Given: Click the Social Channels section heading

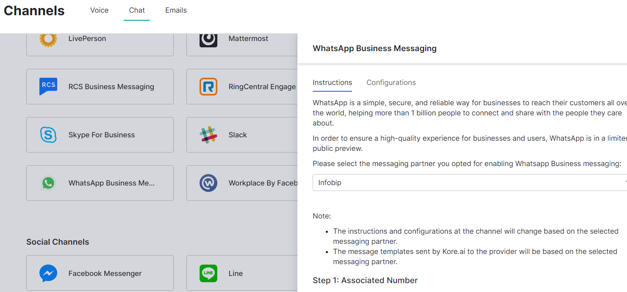Looking at the screenshot, I should [58, 242].
